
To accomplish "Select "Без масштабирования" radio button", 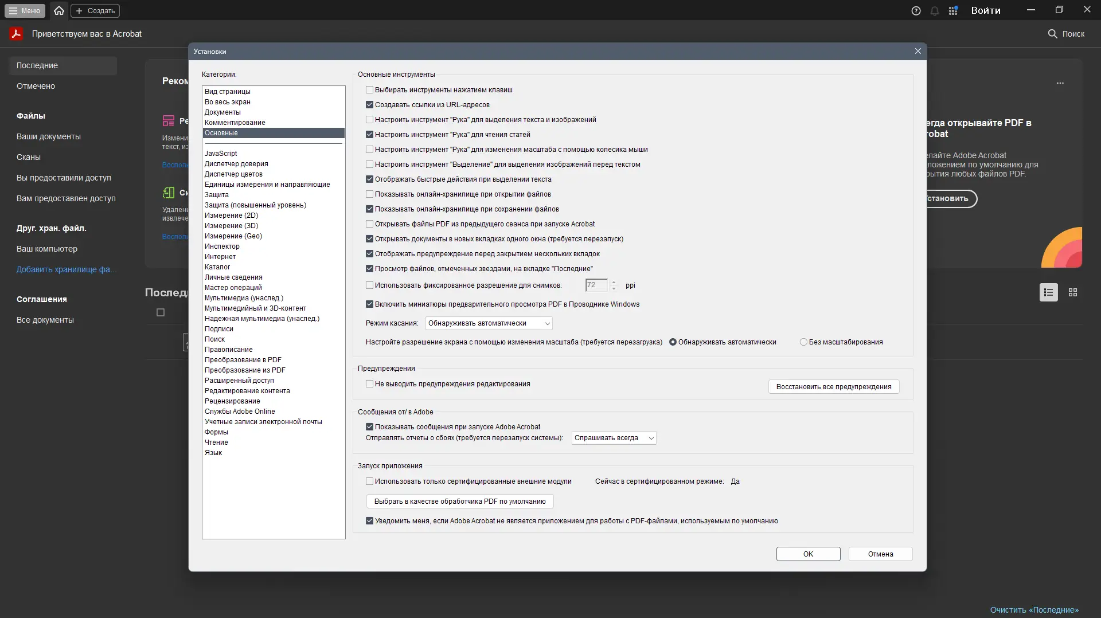I will click(803, 342).
